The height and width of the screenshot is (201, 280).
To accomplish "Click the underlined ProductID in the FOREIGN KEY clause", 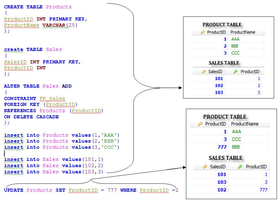I will (x=61, y=104).
